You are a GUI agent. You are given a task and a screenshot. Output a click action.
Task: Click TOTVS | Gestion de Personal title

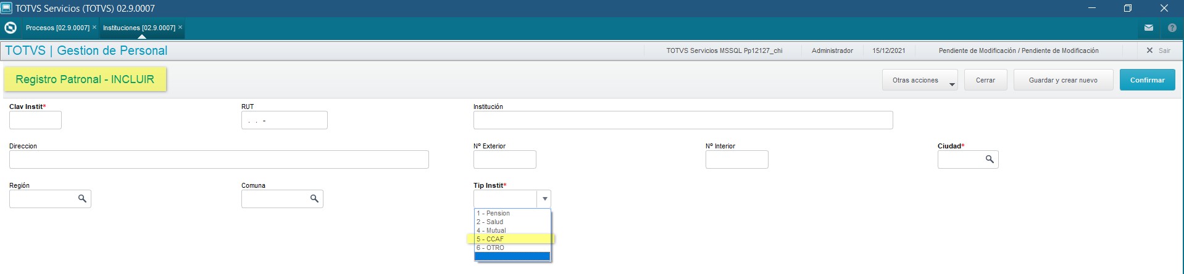86,50
